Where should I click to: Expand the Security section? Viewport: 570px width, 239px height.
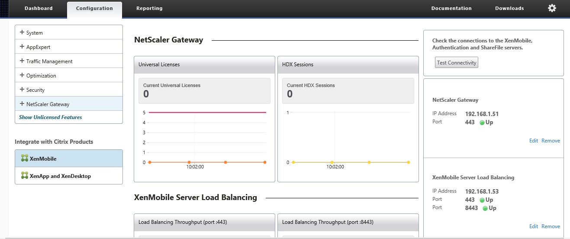tap(22, 90)
